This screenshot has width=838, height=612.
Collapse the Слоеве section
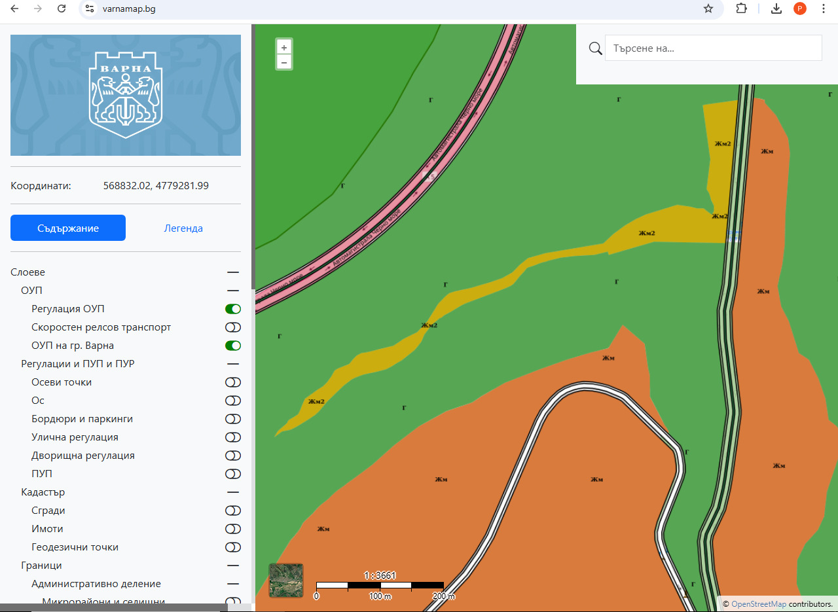[x=232, y=272]
